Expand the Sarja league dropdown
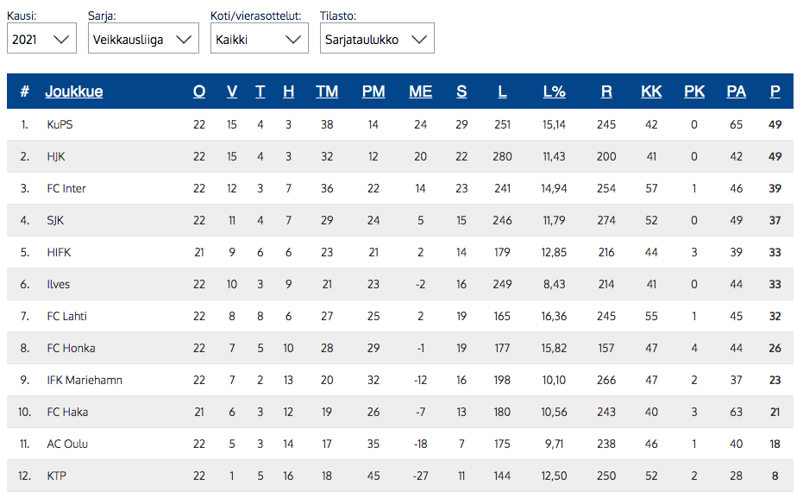Screen dimensions: 803x492 143,39
